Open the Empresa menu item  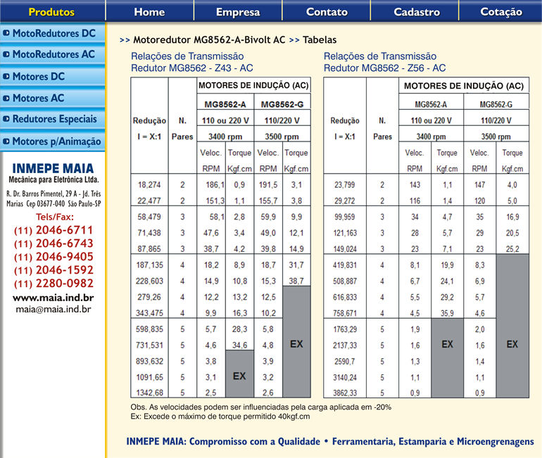(x=238, y=11)
